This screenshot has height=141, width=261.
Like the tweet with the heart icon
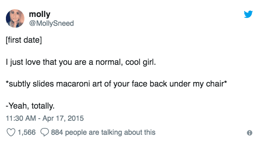(11, 133)
